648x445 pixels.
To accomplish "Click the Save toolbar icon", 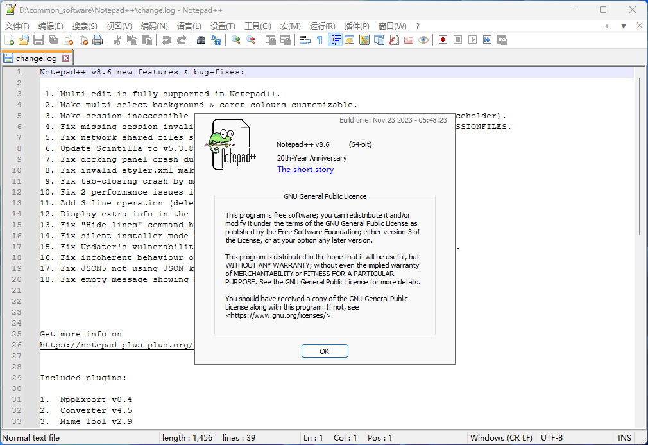I will 38,40.
